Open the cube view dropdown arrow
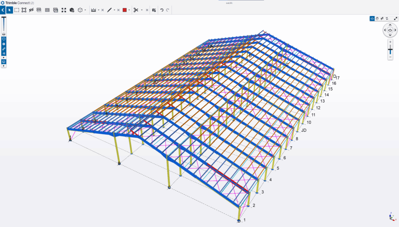 click(85, 10)
